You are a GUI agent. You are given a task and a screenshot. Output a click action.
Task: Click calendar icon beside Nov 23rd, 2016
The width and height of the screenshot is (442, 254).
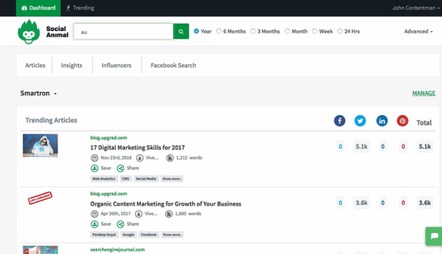click(x=94, y=158)
